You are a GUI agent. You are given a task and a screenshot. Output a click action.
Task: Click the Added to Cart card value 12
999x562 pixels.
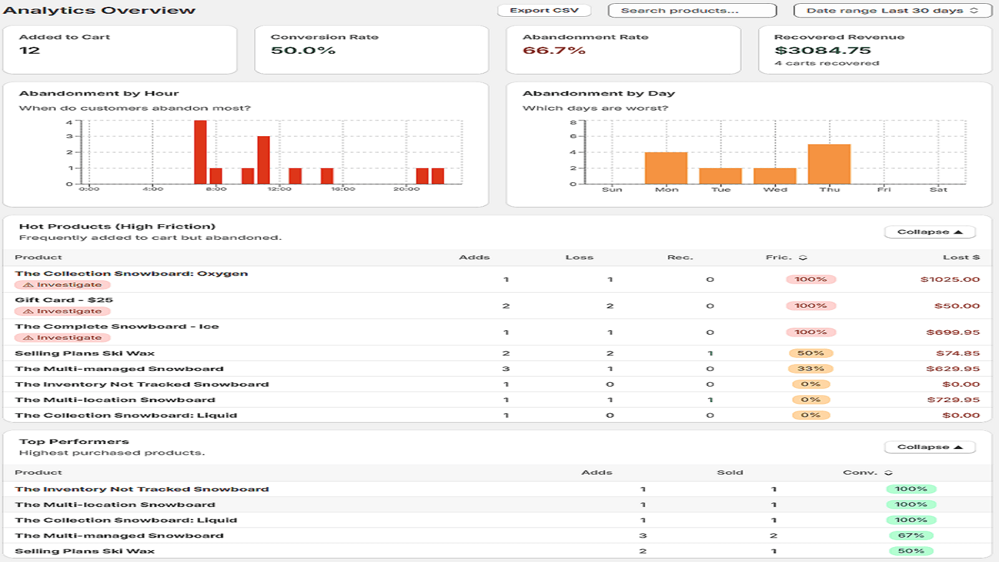[x=29, y=51]
